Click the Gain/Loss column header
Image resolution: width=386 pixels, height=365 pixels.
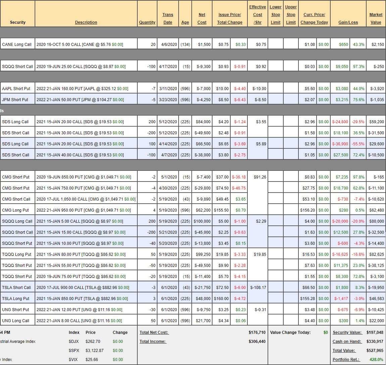(348, 22)
